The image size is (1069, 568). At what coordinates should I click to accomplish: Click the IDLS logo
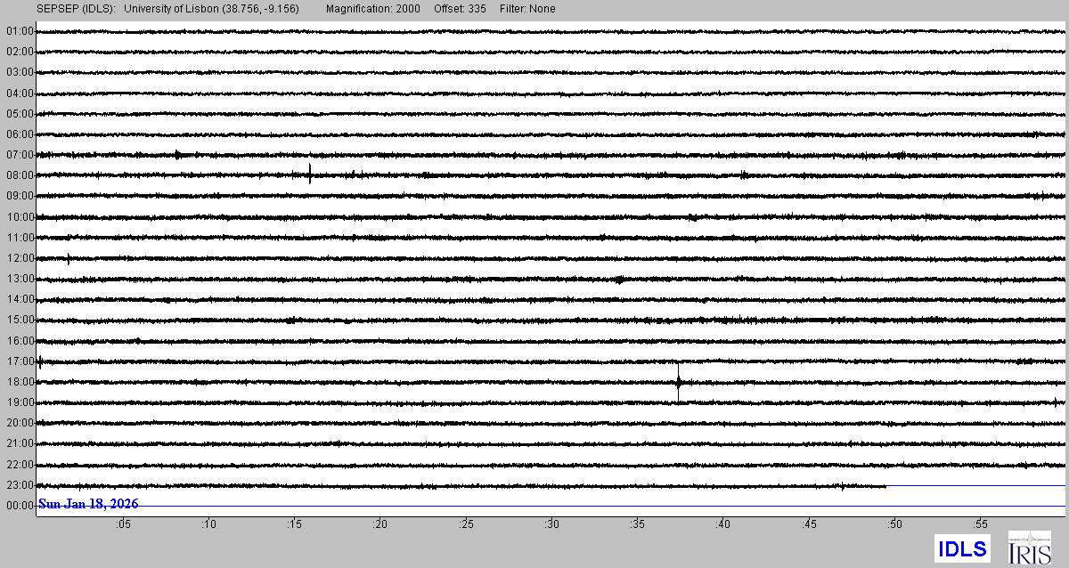coord(962,548)
